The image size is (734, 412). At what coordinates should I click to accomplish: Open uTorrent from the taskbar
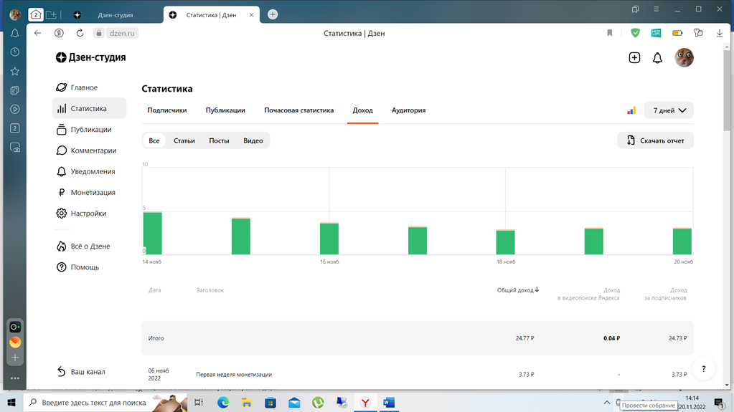click(318, 403)
